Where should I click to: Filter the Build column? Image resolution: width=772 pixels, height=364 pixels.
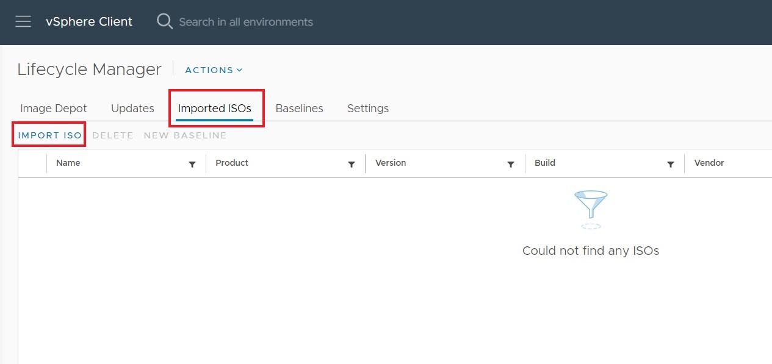671,164
